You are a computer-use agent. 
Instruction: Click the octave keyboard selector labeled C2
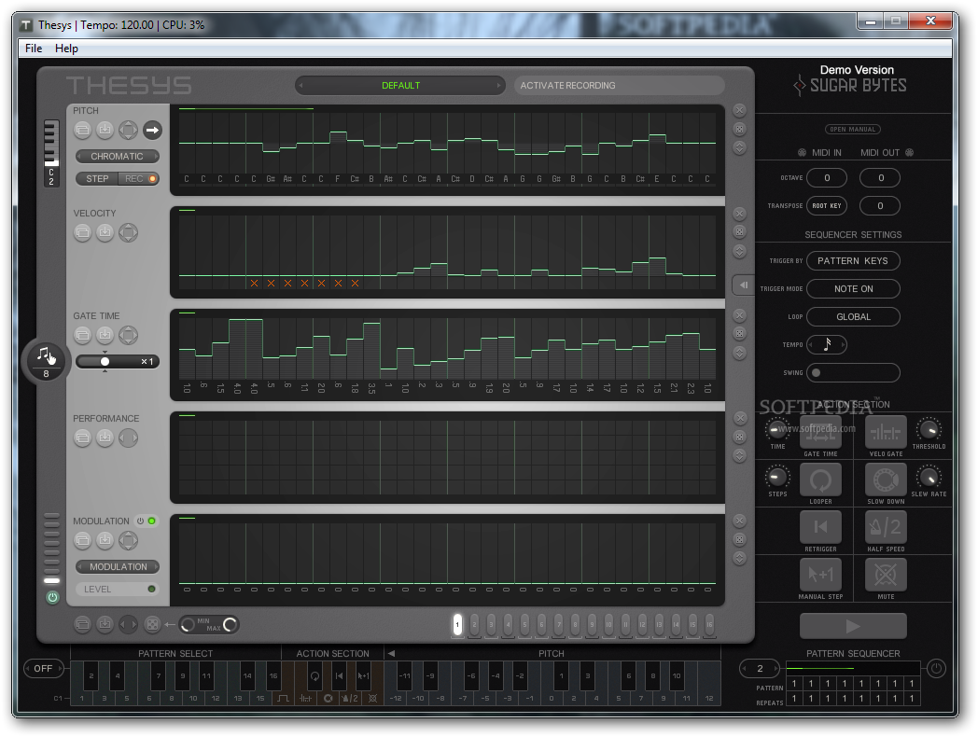tap(51, 153)
